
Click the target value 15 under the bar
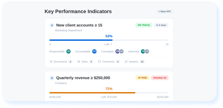click(167, 44)
